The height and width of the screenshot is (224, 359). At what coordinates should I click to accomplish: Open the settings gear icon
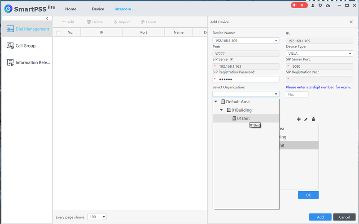coord(320,5)
